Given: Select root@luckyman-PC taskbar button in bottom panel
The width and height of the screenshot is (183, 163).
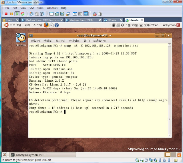Looking at the screenshot, I should [43, 155].
